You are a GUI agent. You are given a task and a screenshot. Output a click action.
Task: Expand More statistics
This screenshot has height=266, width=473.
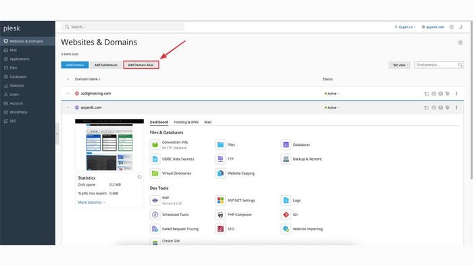(x=92, y=203)
